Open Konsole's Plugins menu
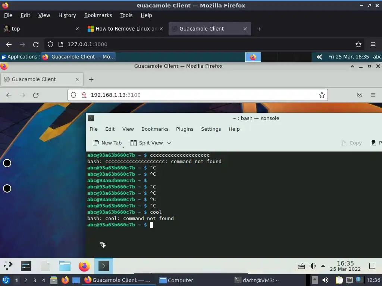Image resolution: width=382 pixels, height=286 pixels. click(185, 129)
